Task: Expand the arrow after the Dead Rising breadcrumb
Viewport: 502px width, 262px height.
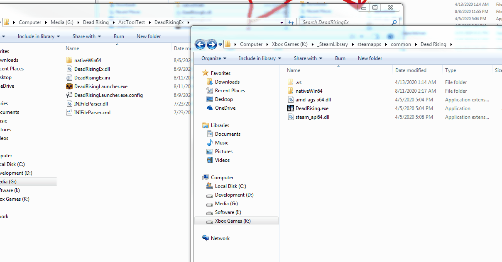Action: click(x=451, y=44)
